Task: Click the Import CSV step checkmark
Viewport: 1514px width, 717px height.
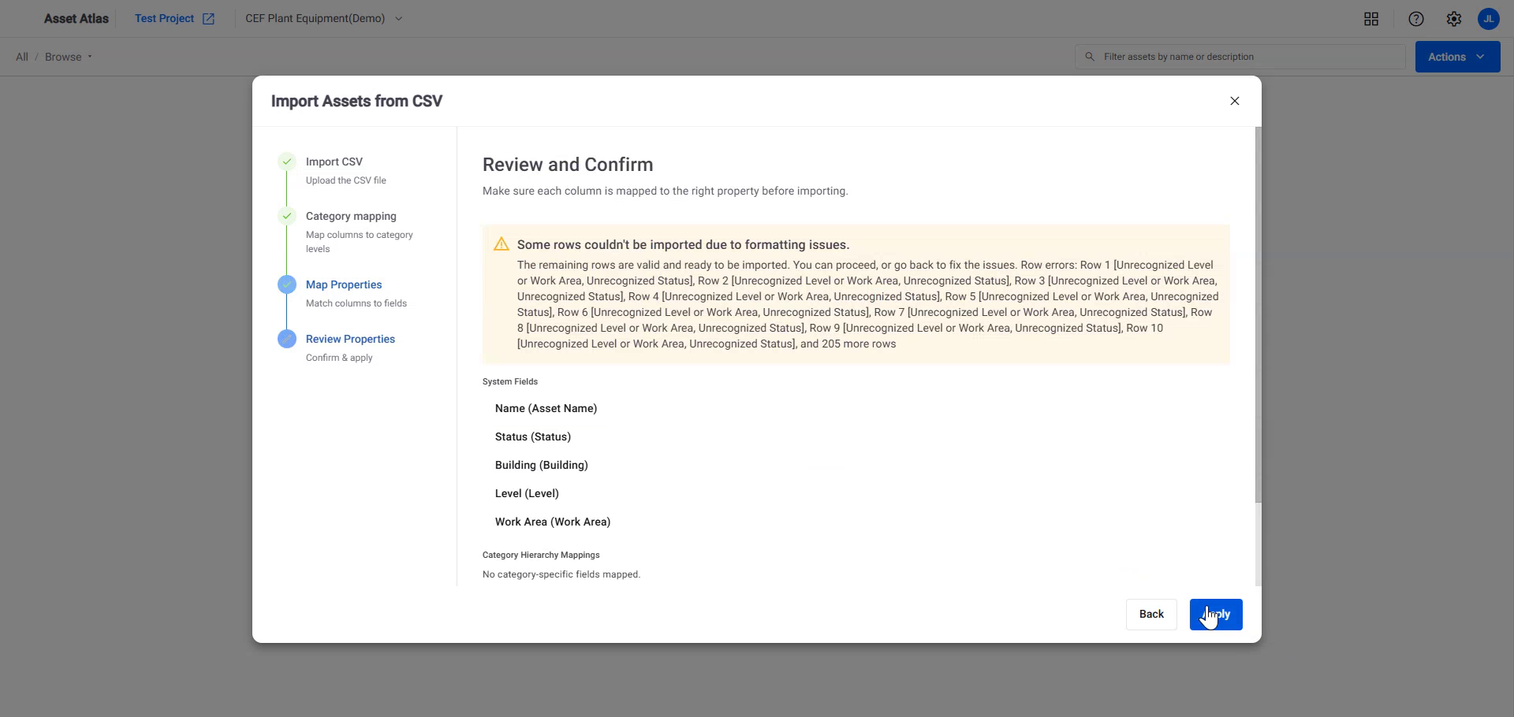Action: coord(287,162)
